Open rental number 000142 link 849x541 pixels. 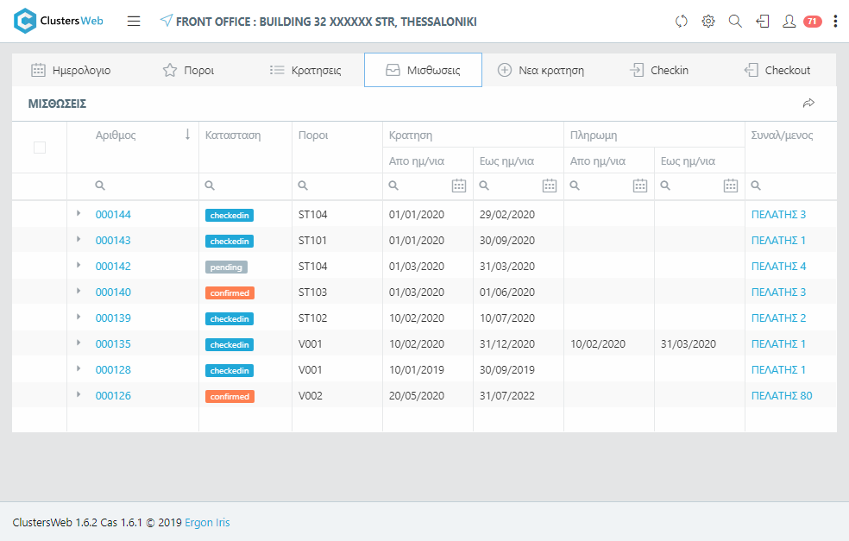pos(113,267)
